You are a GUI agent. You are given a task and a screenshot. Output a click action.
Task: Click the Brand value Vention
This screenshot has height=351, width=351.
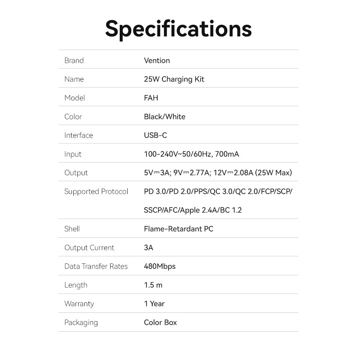[x=157, y=61]
